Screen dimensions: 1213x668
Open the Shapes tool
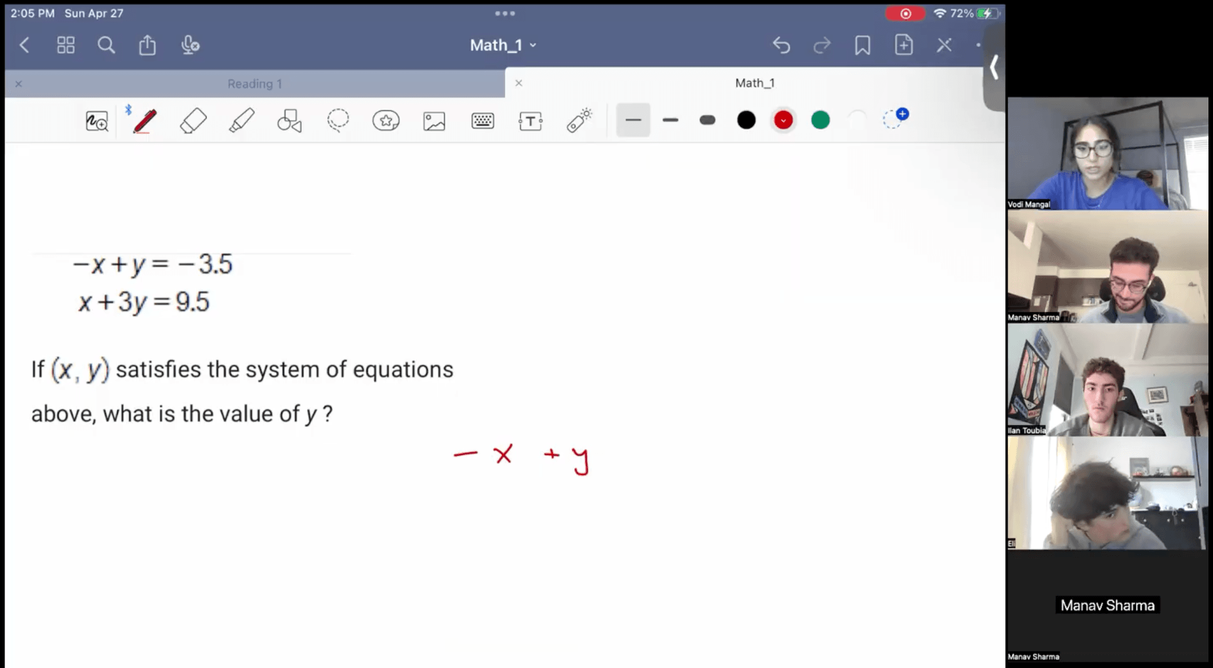(x=289, y=121)
